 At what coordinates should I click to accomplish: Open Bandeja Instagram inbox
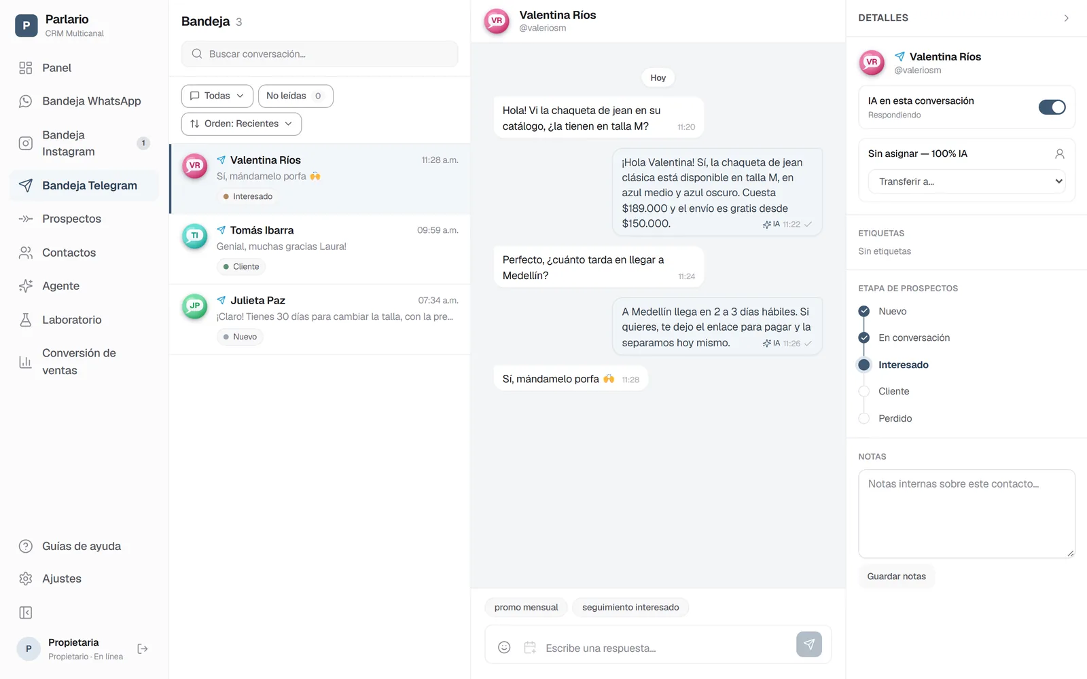[84, 143]
